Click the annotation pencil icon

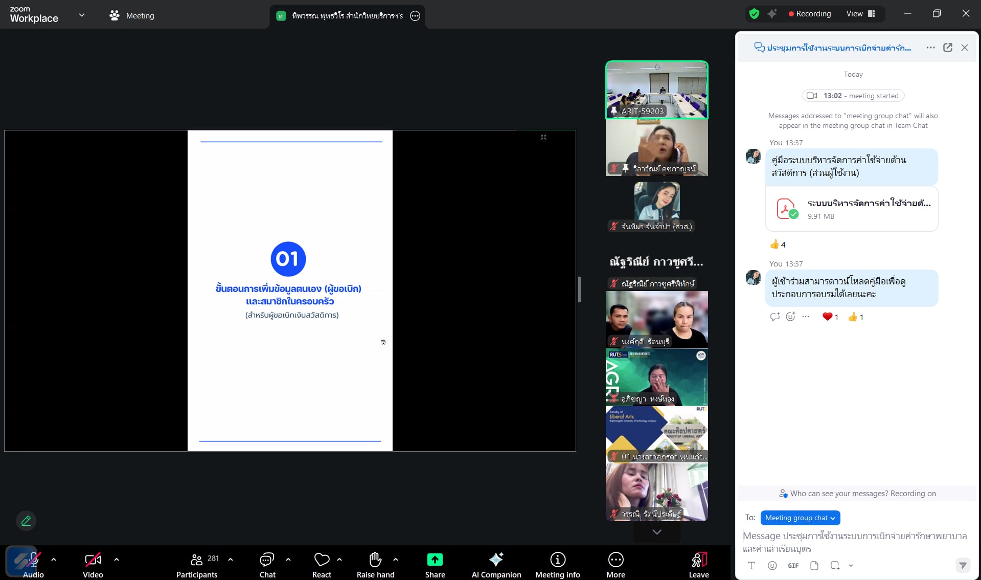tap(26, 521)
